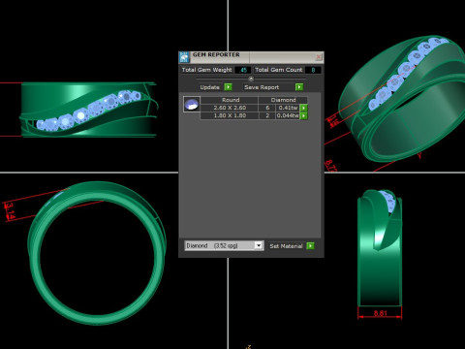Image resolution: width=465 pixels, height=349 pixels.
Task: Select the 2.60 X 2.60 size cell
Action: (230, 108)
